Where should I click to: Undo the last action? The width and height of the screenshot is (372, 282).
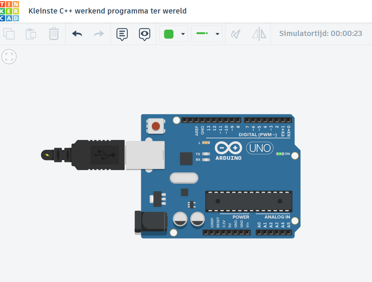[77, 34]
